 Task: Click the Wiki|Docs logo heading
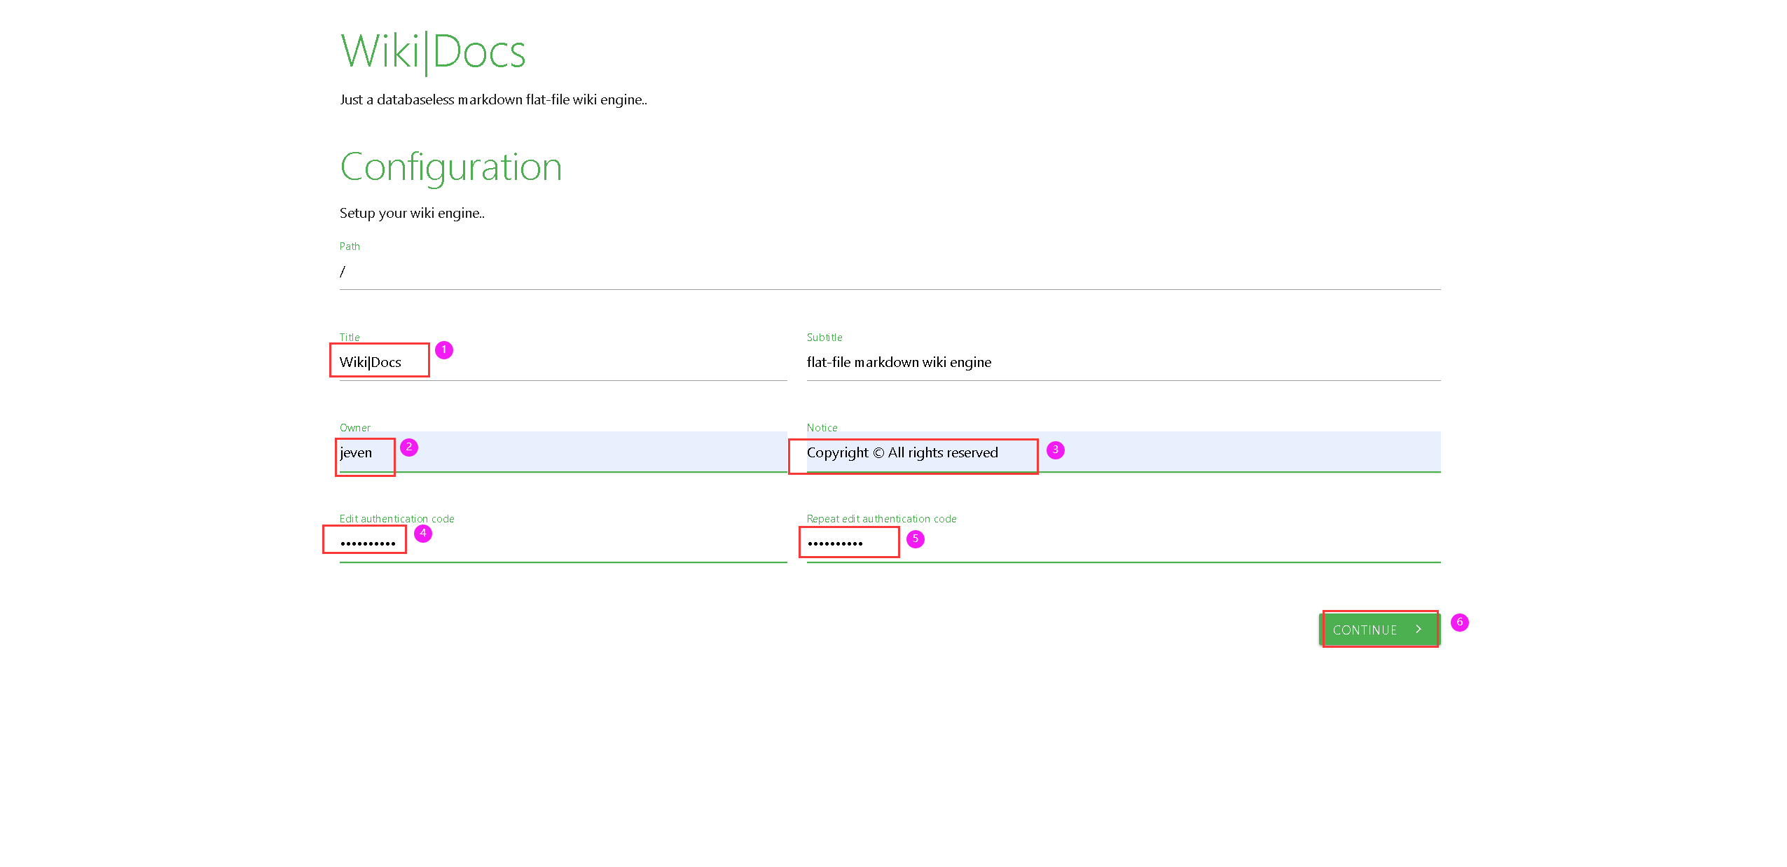432,51
